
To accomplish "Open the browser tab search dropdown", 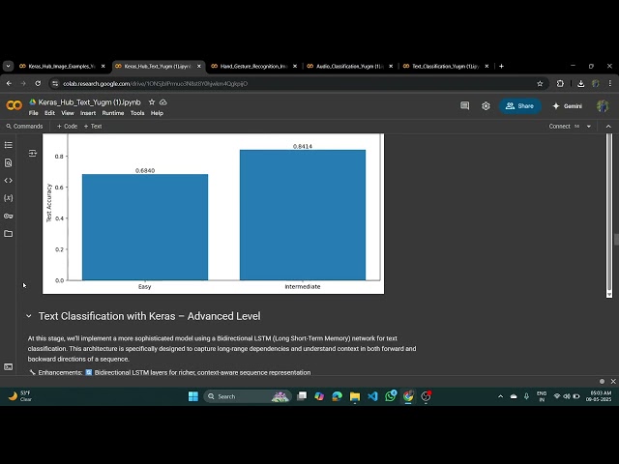I will [x=8, y=67].
